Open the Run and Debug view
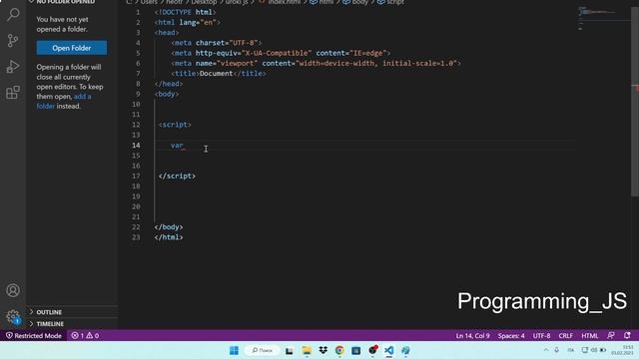The width and height of the screenshot is (639, 359). 13,67
